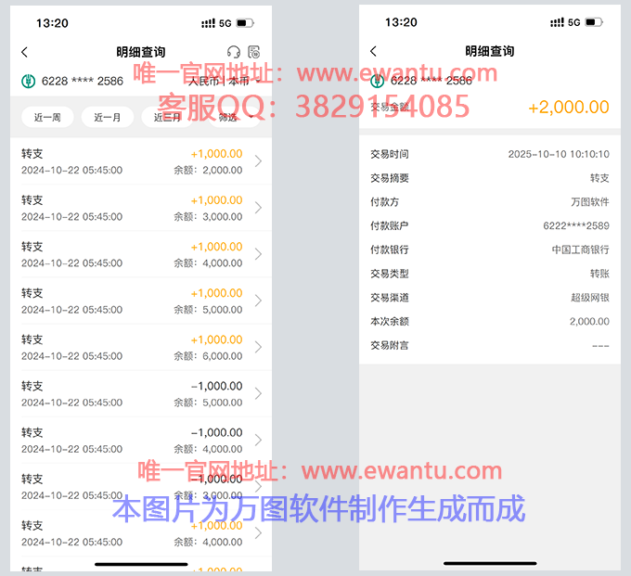The image size is (631, 576).
Task: Open chevron of +1,000.00 row with balance 3,000.00
Action: [258, 208]
